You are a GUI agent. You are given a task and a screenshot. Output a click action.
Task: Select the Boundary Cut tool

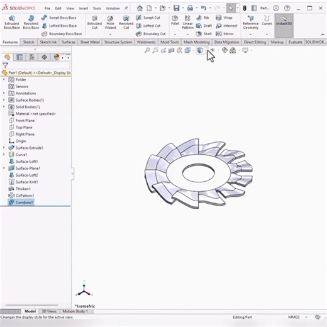151,34
